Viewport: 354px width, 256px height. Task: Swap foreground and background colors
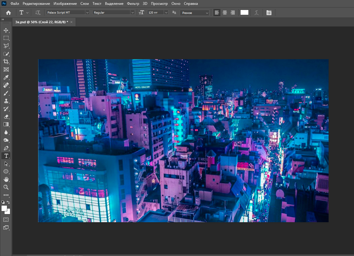pos(8,202)
